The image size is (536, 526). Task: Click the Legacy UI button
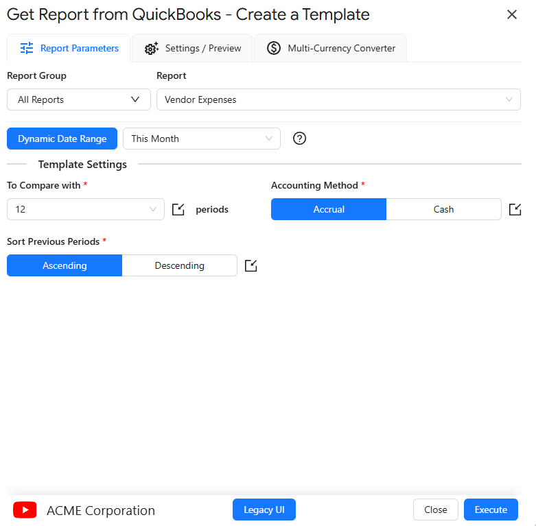264,510
